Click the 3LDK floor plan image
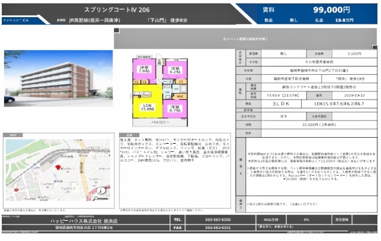381x241 pixels. [160, 91]
